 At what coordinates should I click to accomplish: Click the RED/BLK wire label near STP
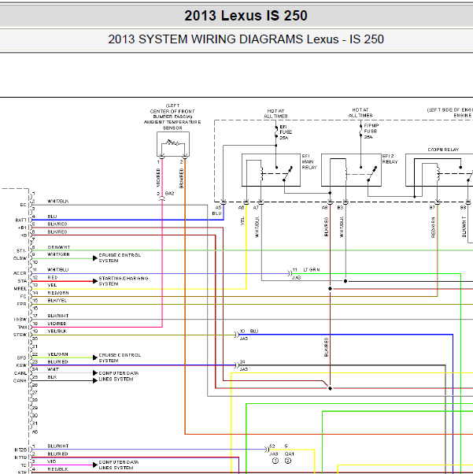pyautogui.click(x=57, y=469)
